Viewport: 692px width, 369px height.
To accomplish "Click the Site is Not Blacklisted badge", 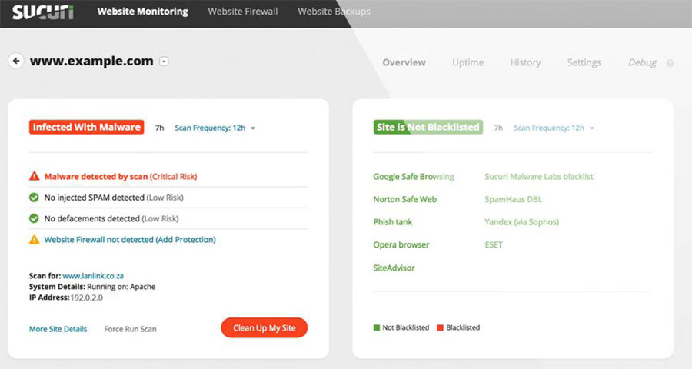I will [x=428, y=127].
